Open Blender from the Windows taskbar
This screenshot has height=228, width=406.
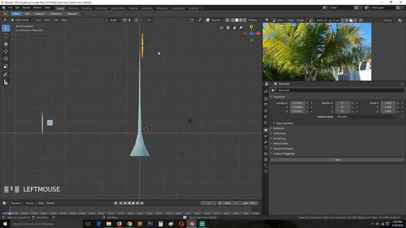192,224
